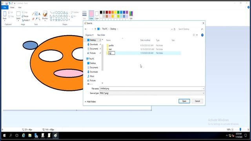Select Color 1 foreground box
Screen dimensions: 251x141
[91, 15]
